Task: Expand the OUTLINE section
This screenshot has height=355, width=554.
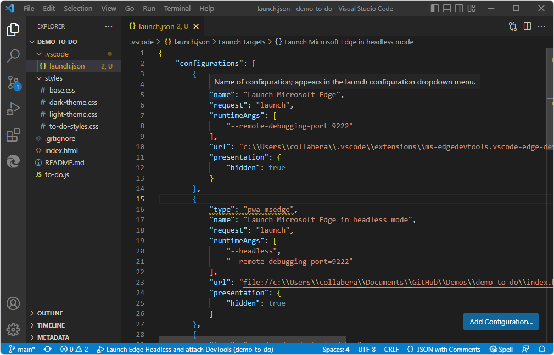Action: click(49, 313)
